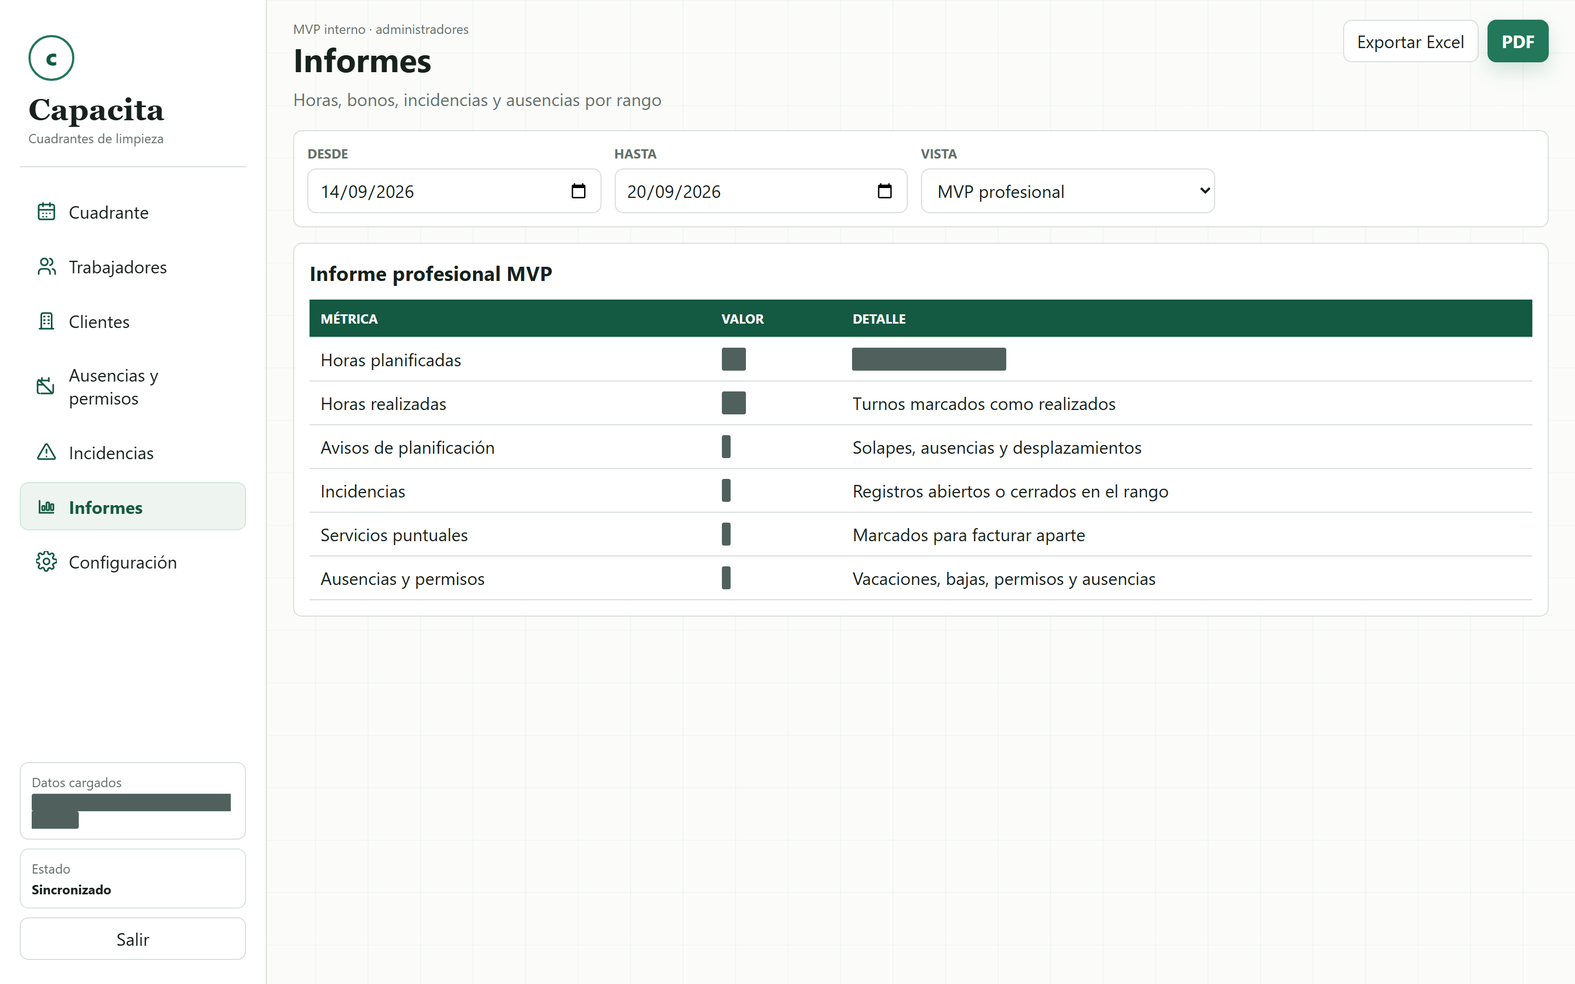
Task: Open the Hasta date picker calendar icon
Action: point(884,191)
